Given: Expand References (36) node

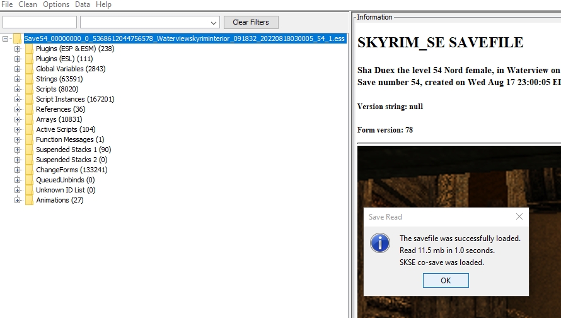Looking at the screenshot, I should [x=17, y=109].
